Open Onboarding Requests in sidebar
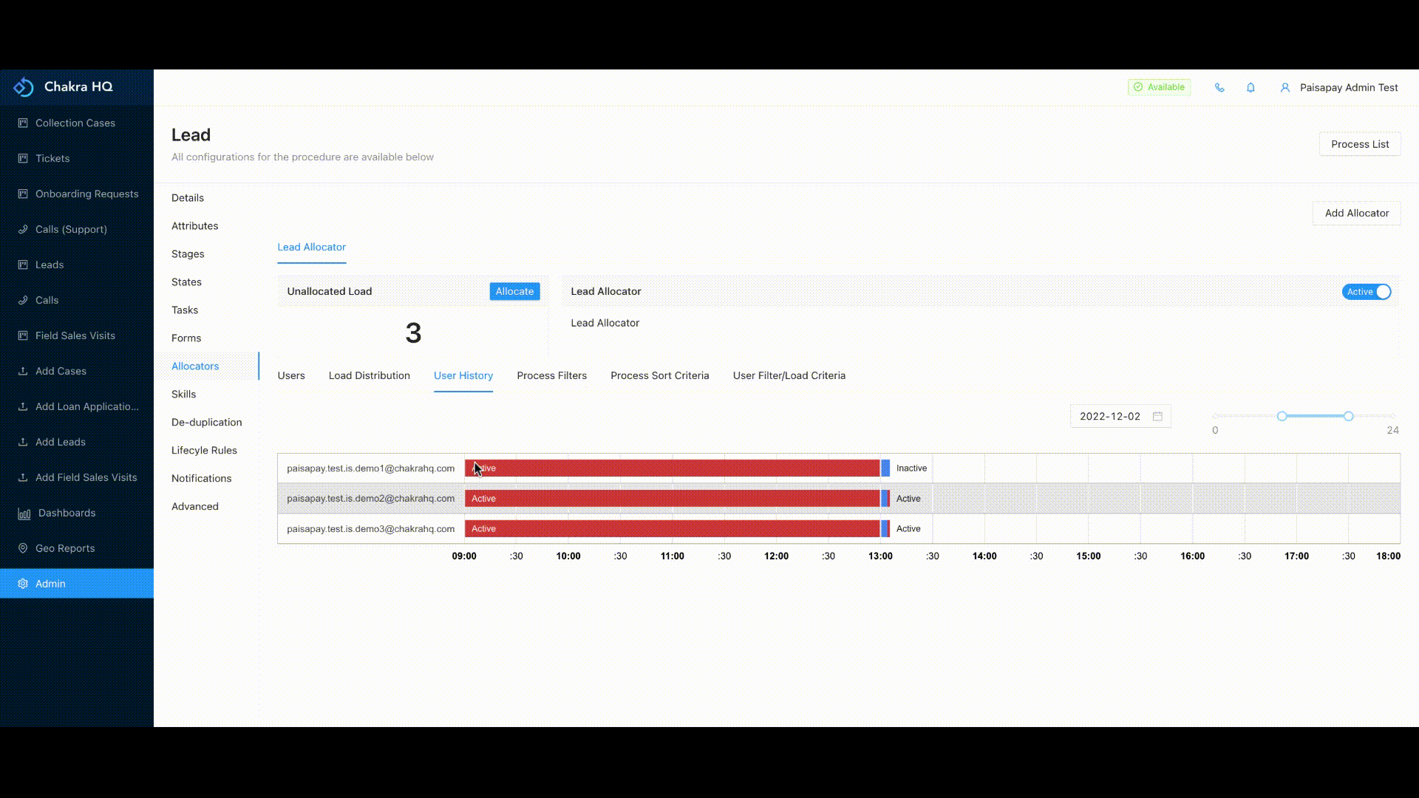This screenshot has height=798, width=1419. pos(86,194)
